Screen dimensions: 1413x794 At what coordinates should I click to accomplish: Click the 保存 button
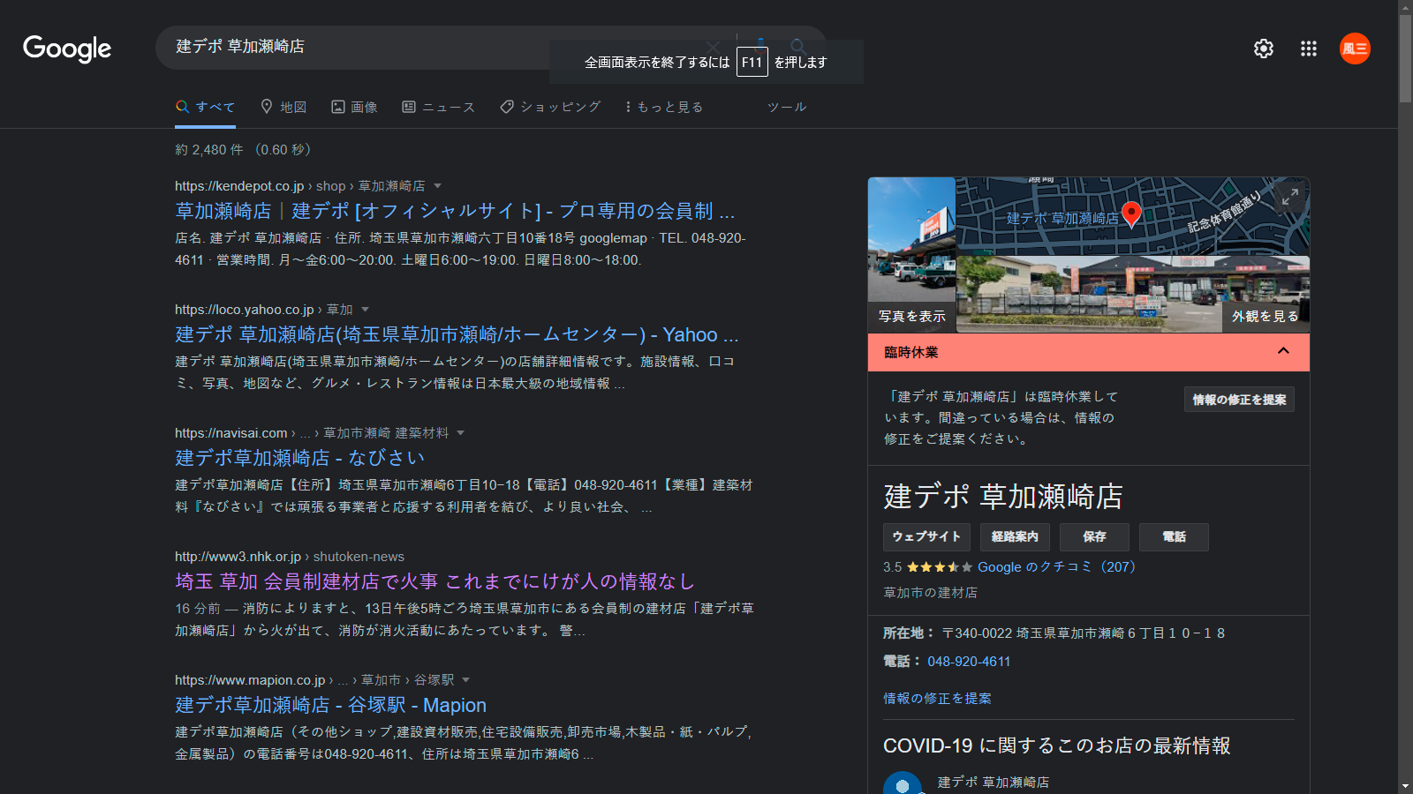[1094, 536]
